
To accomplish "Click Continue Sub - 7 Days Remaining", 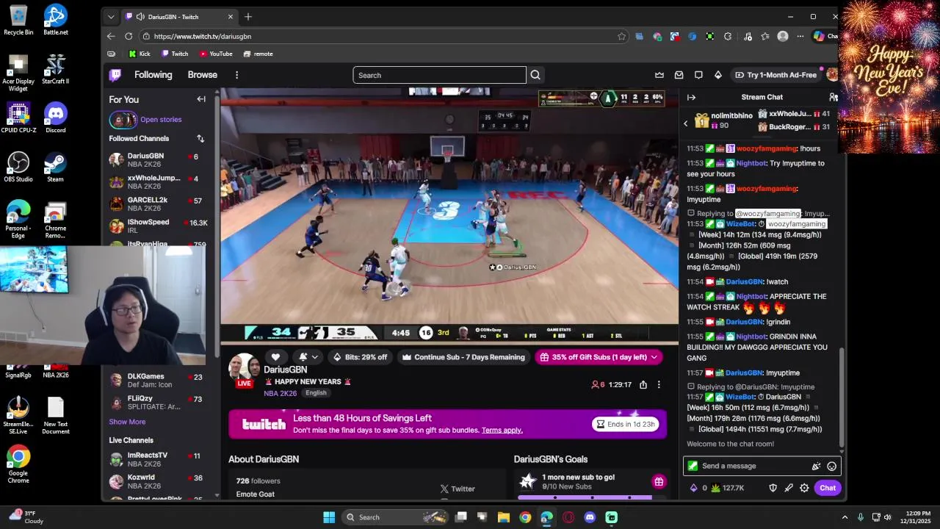I will [x=463, y=357].
